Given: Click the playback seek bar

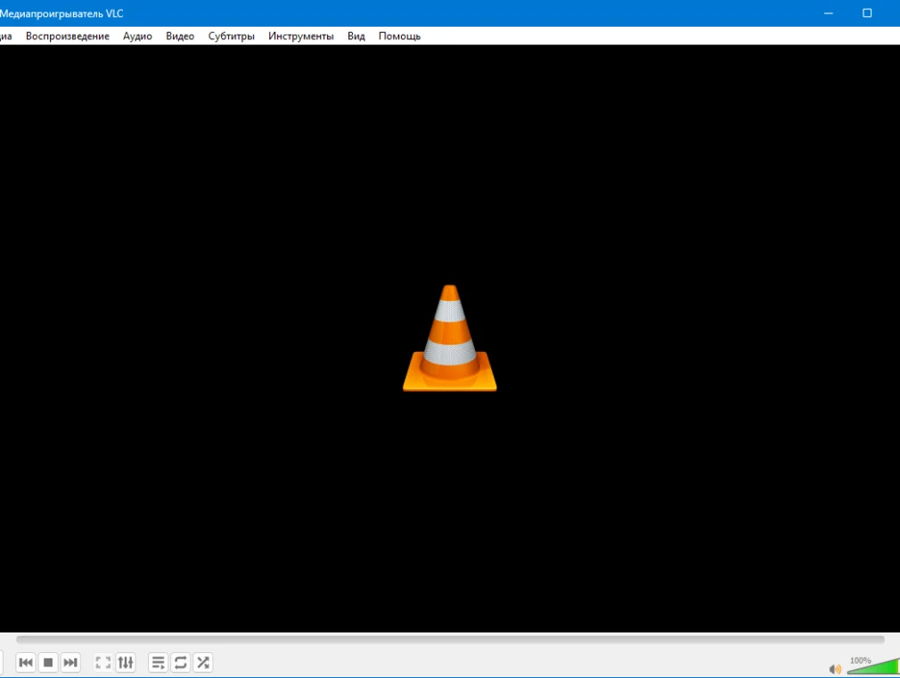Looking at the screenshot, I should click(x=450, y=639).
